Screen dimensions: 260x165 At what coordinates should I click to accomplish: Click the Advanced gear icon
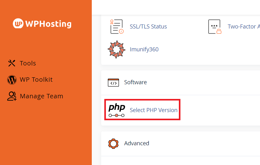(113, 143)
